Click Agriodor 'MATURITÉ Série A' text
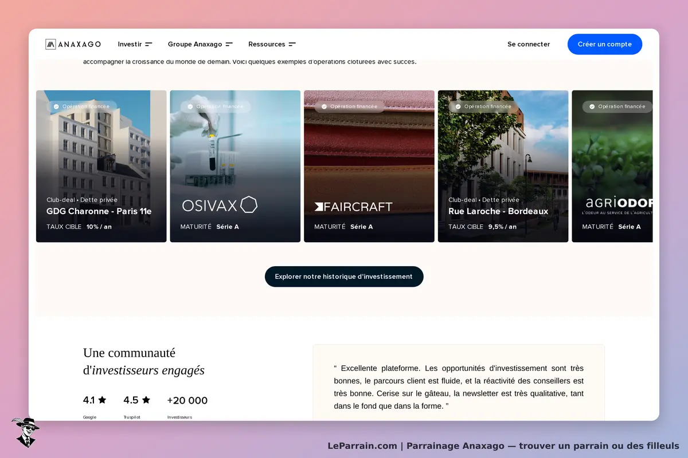Screen dimensions: 688x458 [612, 227]
